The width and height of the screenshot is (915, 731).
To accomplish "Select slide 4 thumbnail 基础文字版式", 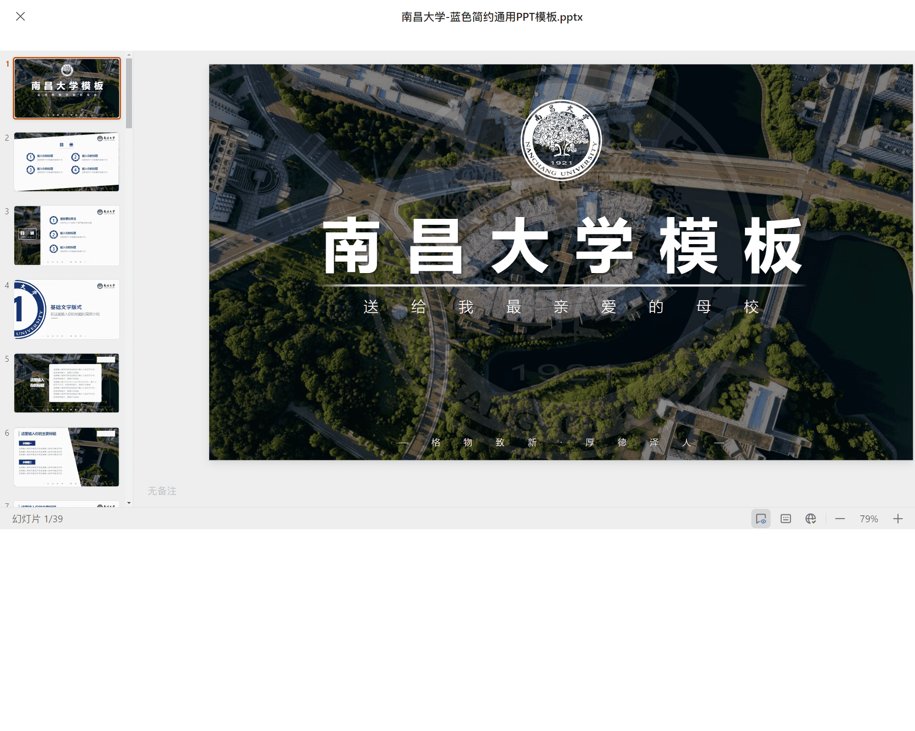I will point(67,309).
